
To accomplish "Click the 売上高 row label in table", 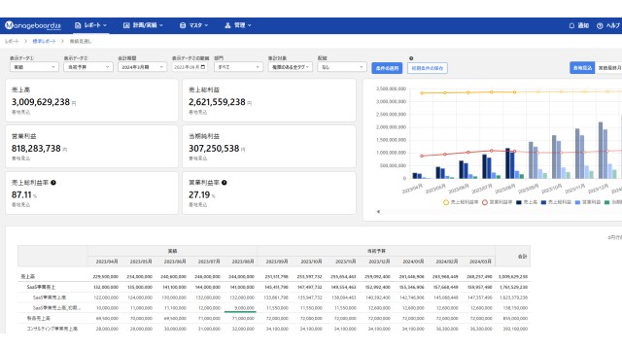I will tap(28, 276).
